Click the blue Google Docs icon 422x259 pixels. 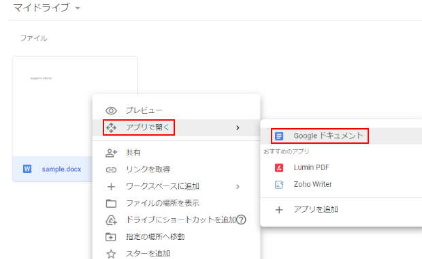click(x=279, y=136)
